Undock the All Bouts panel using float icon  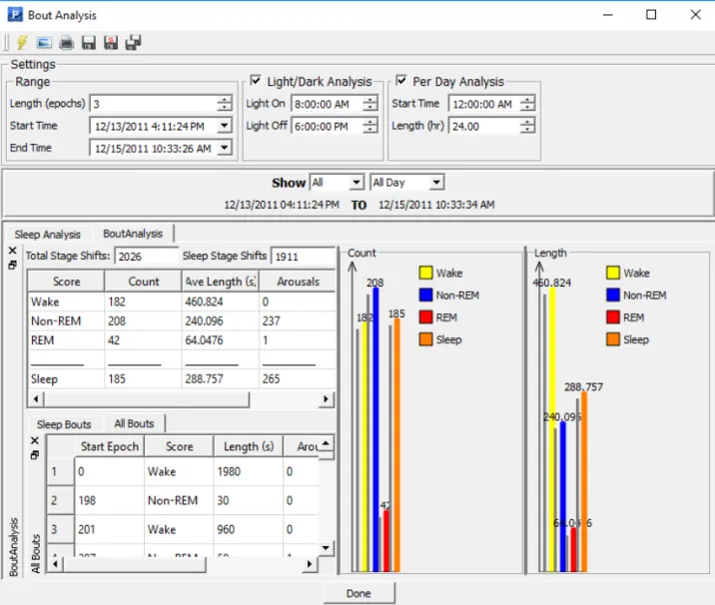35,455
